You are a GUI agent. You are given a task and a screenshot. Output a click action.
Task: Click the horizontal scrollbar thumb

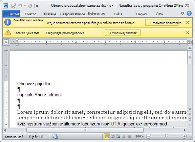(x=85, y=130)
